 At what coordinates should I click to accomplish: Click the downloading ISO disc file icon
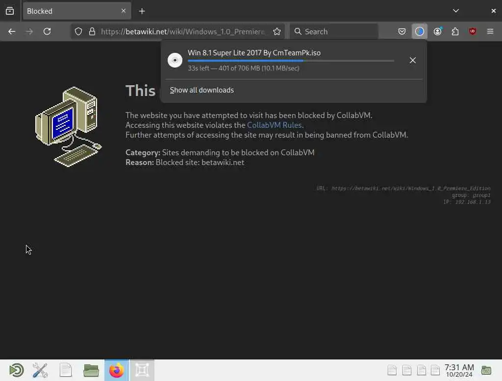click(x=175, y=60)
